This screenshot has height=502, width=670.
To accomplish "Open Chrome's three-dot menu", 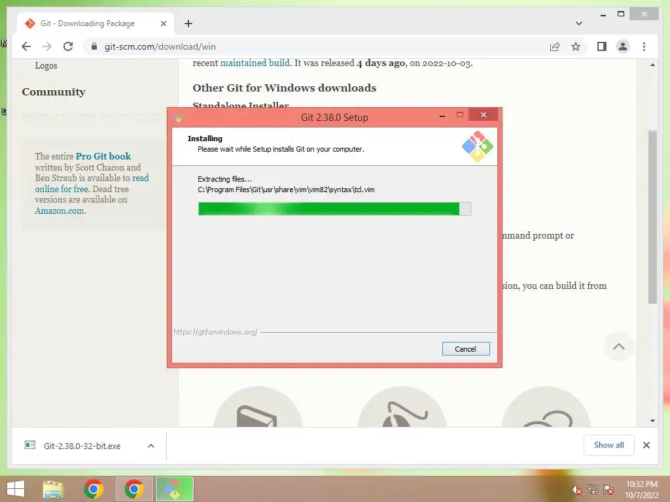I will click(x=644, y=46).
